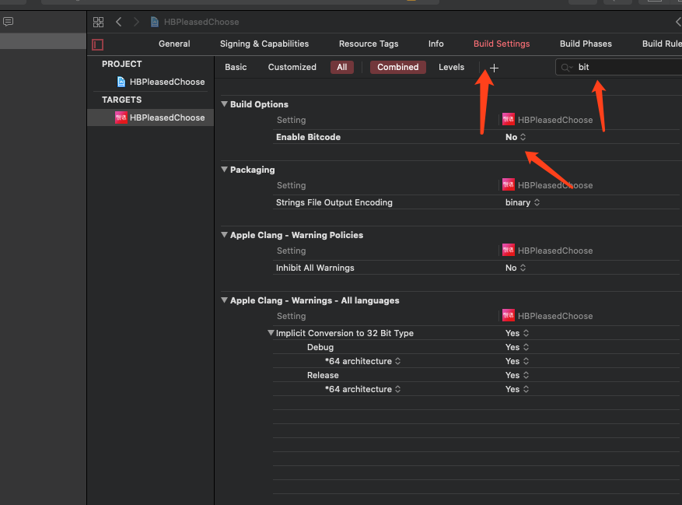Click HBPleasedChoose in the jump bar
This screenshot has width=682, height=505.
click(x=201, y=22)
